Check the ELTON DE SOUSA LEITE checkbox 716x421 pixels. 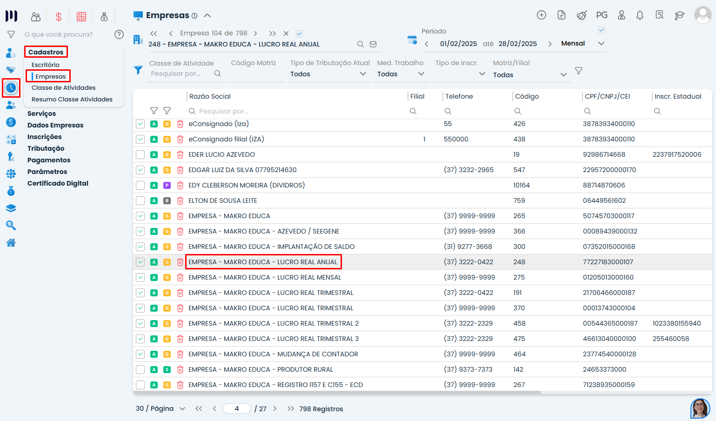(x=140, y=200)
